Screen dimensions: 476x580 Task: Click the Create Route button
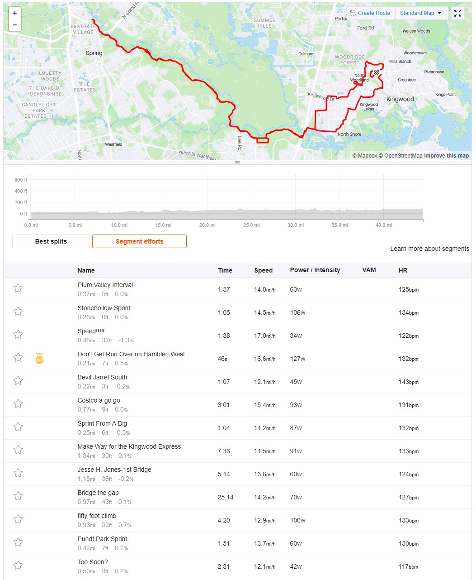(x=370, y=13)
